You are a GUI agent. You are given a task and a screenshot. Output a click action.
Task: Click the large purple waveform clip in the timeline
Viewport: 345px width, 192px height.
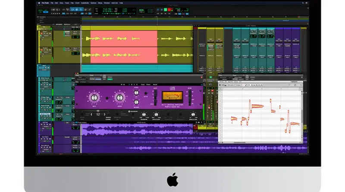click(137, 129)
